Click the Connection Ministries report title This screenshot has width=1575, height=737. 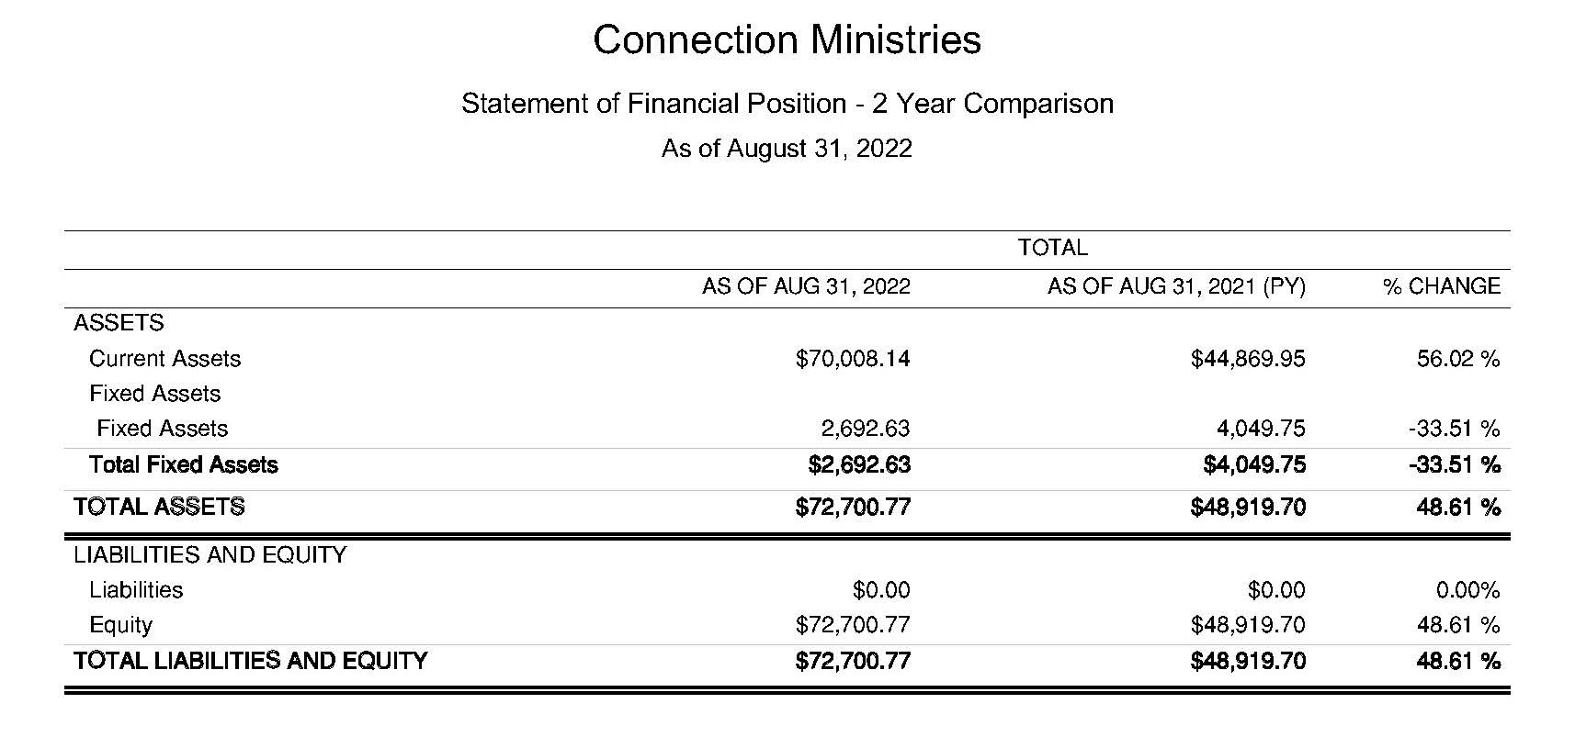[x=787, y=40]
